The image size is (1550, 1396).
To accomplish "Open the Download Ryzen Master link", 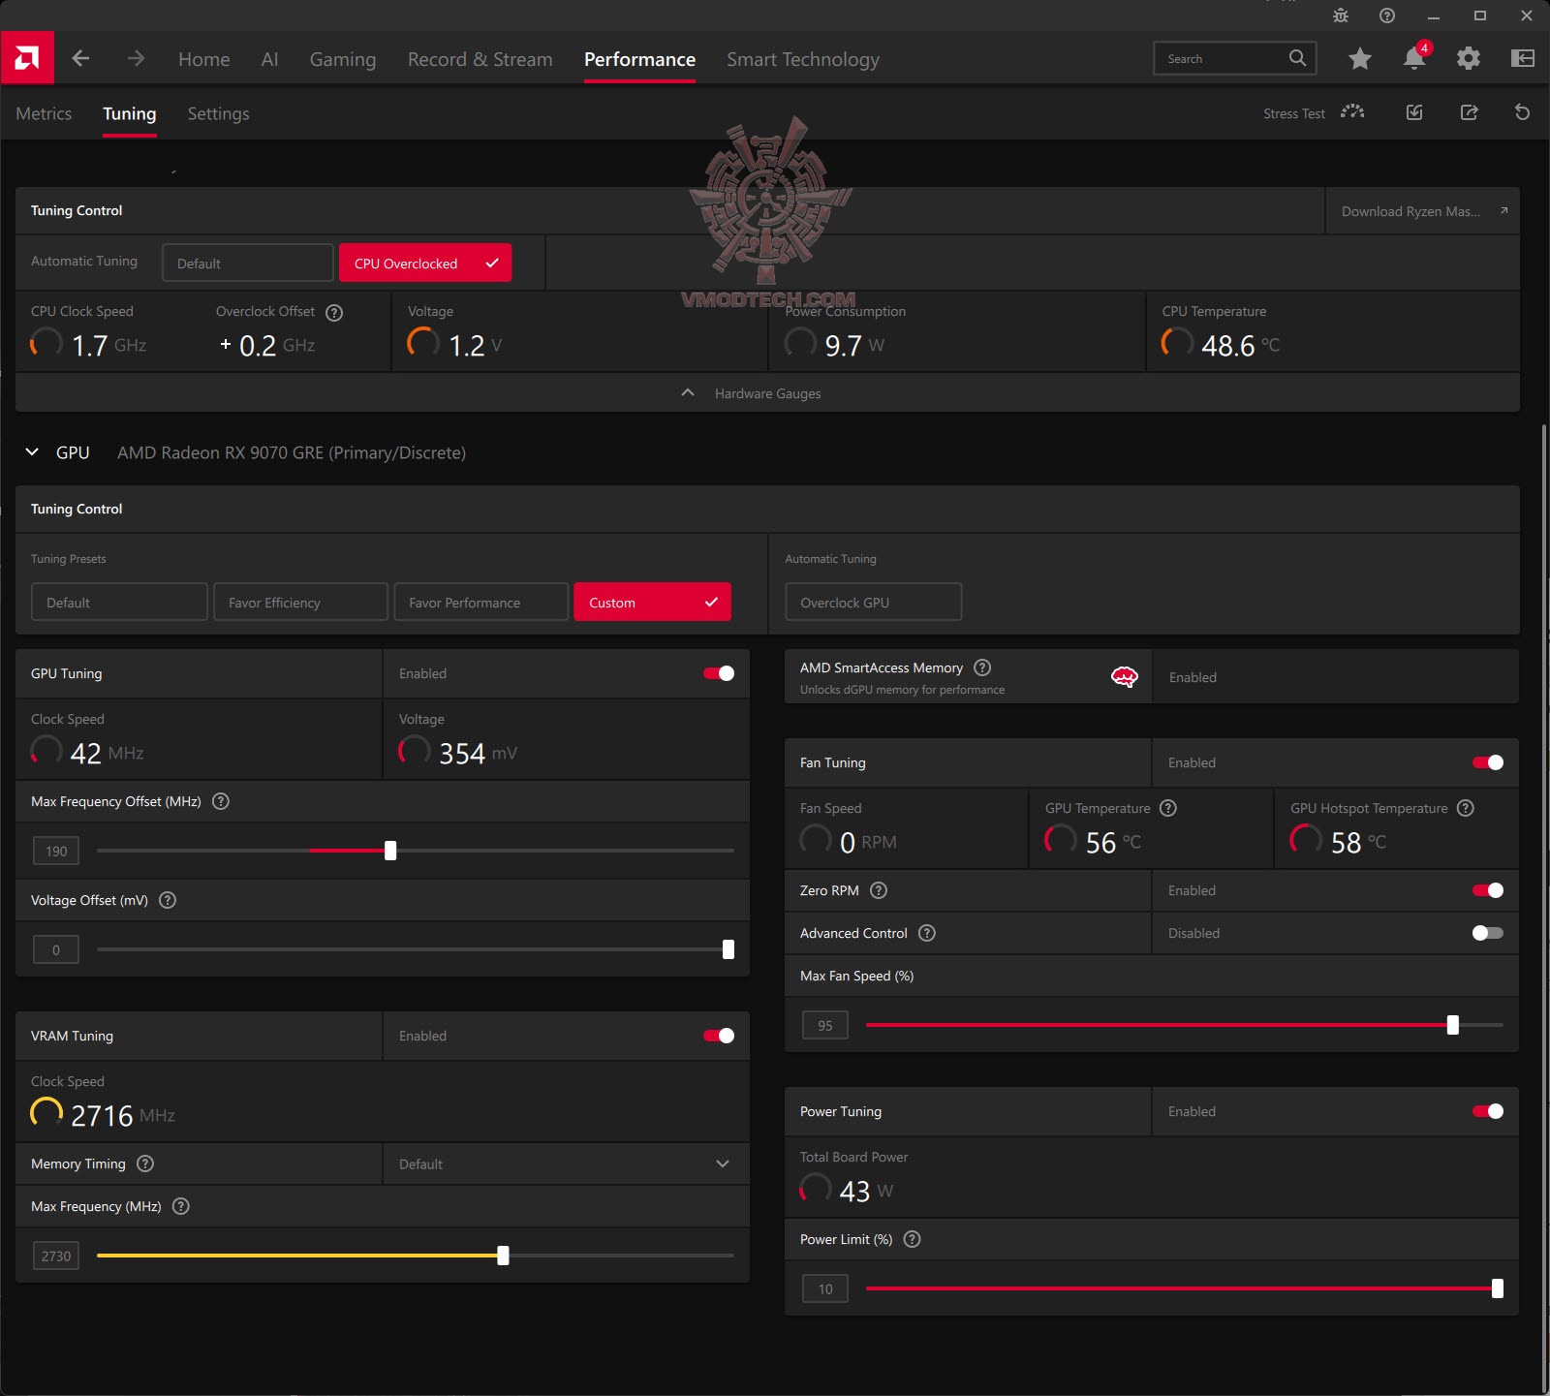I will 1423,211.
